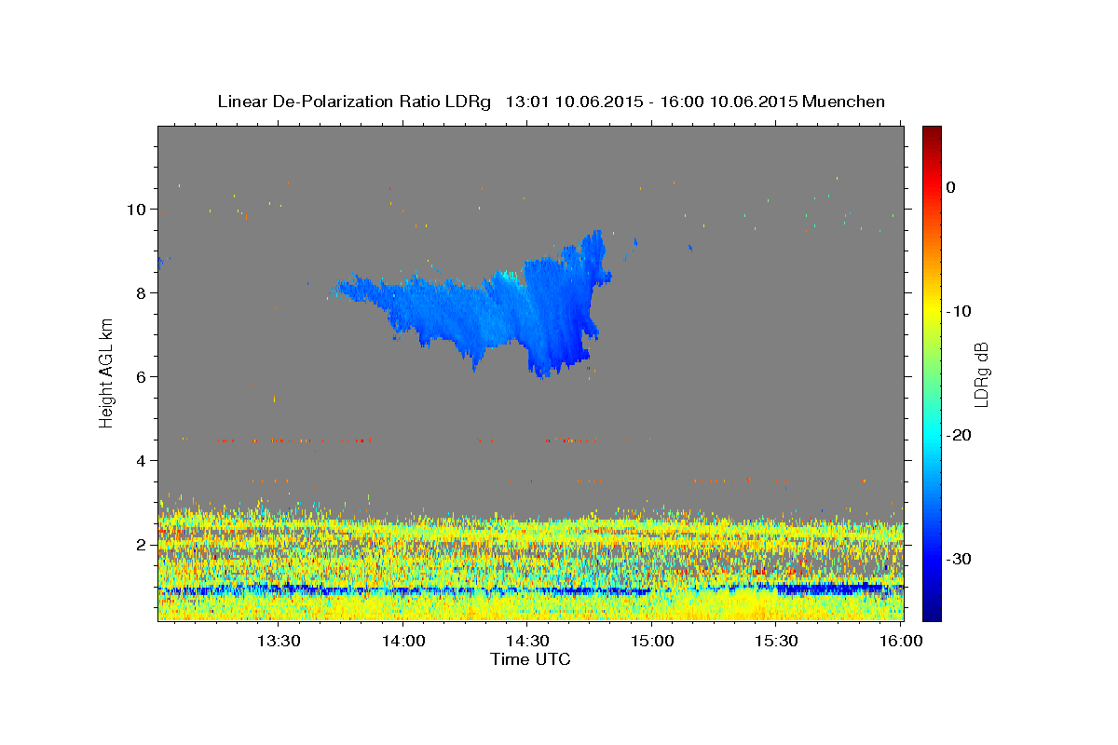Click the 'Height AGL km' axis label
Screen dimensions: 1118x745
point(106,372)
